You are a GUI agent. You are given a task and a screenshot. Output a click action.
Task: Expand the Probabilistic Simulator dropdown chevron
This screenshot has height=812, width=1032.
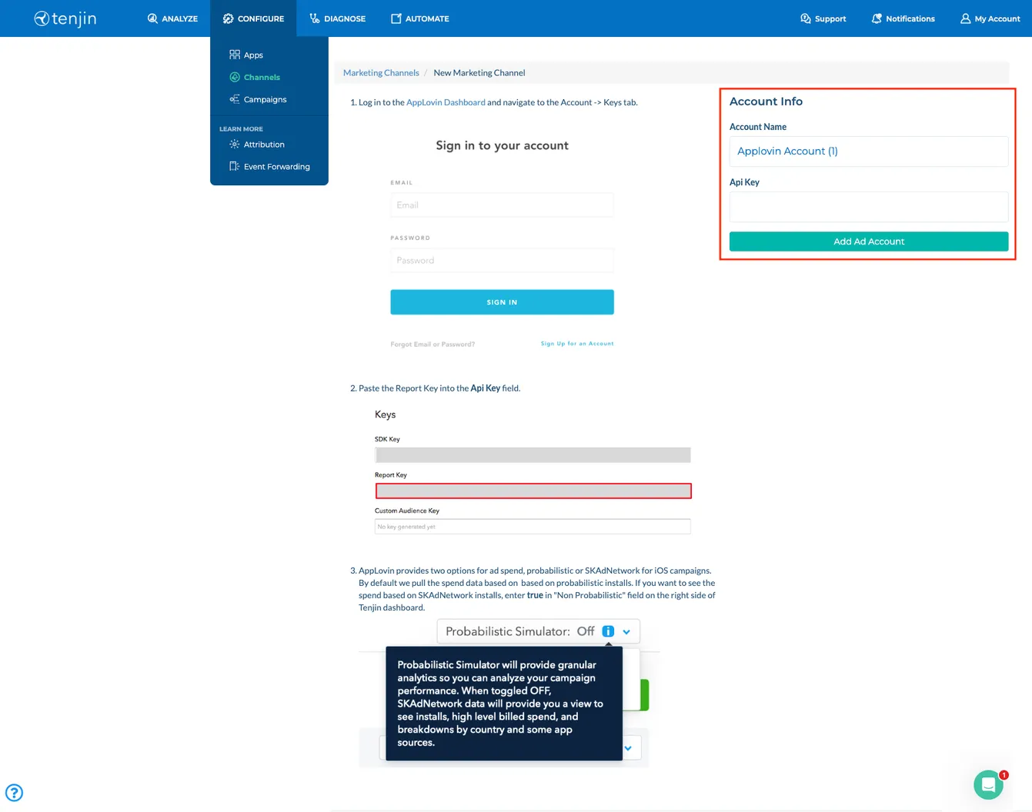625,631
